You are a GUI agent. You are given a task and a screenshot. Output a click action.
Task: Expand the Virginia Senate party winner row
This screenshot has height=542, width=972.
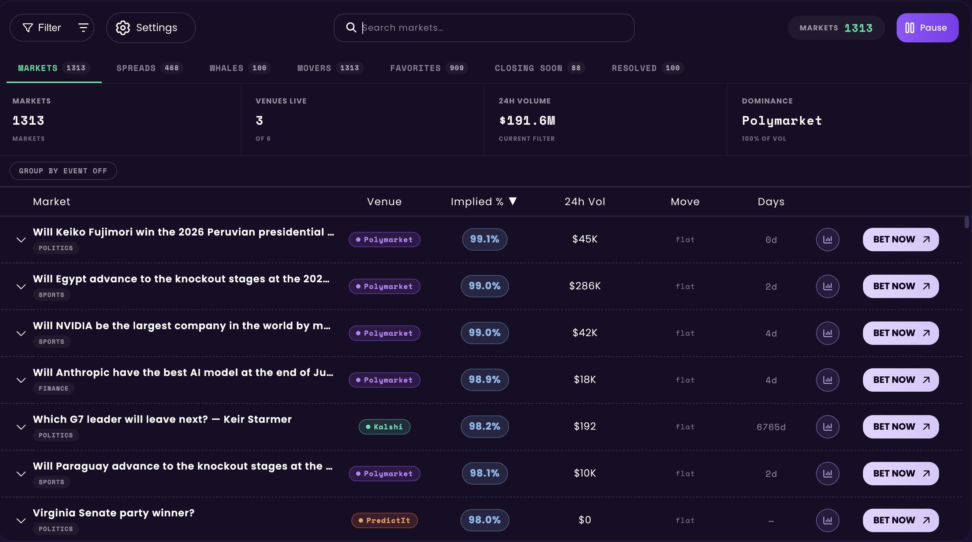[21, 520]
